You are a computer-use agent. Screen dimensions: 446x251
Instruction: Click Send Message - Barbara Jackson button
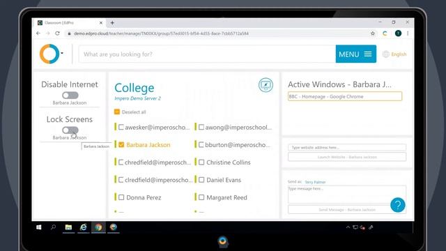(347, 210)
